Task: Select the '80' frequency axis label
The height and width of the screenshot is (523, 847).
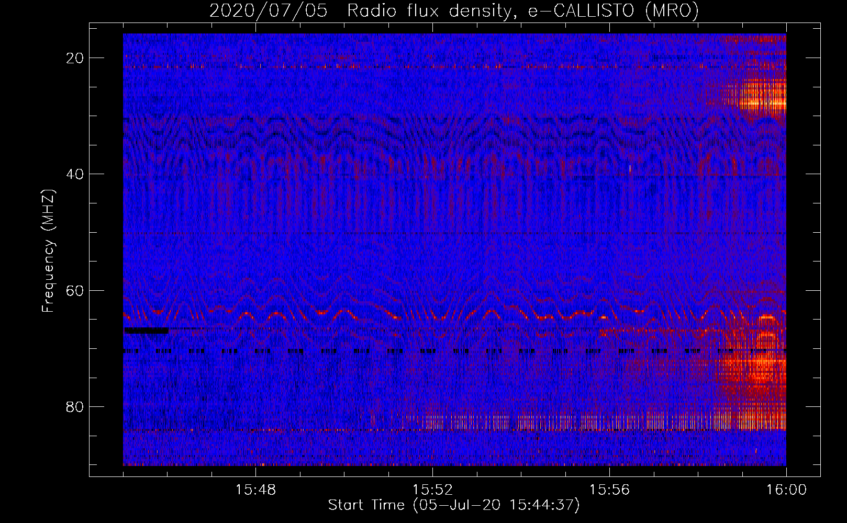Action: 75,406
